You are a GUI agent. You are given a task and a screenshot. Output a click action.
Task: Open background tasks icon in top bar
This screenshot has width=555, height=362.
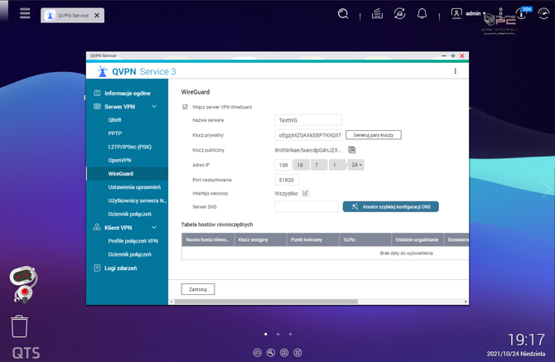[377, 14]
